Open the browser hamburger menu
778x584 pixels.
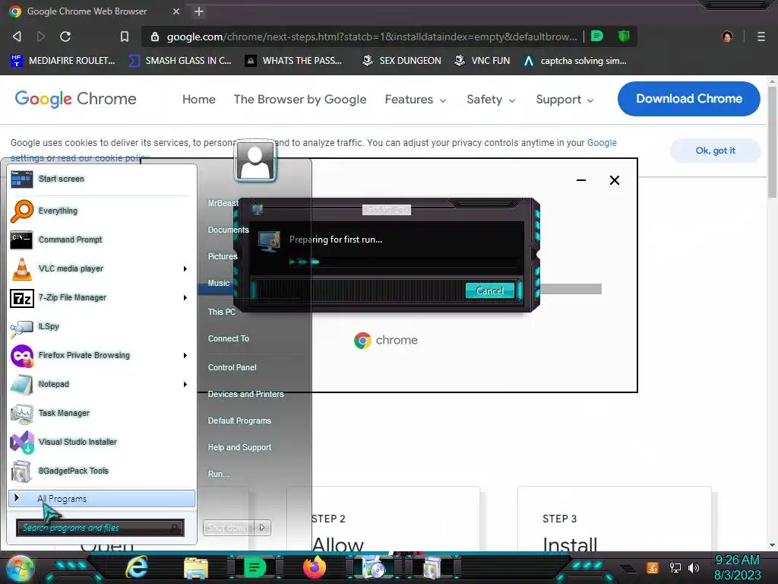[761, 36]
